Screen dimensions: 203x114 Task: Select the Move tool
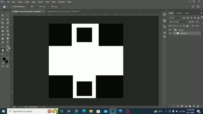click(x=3, y=16)
